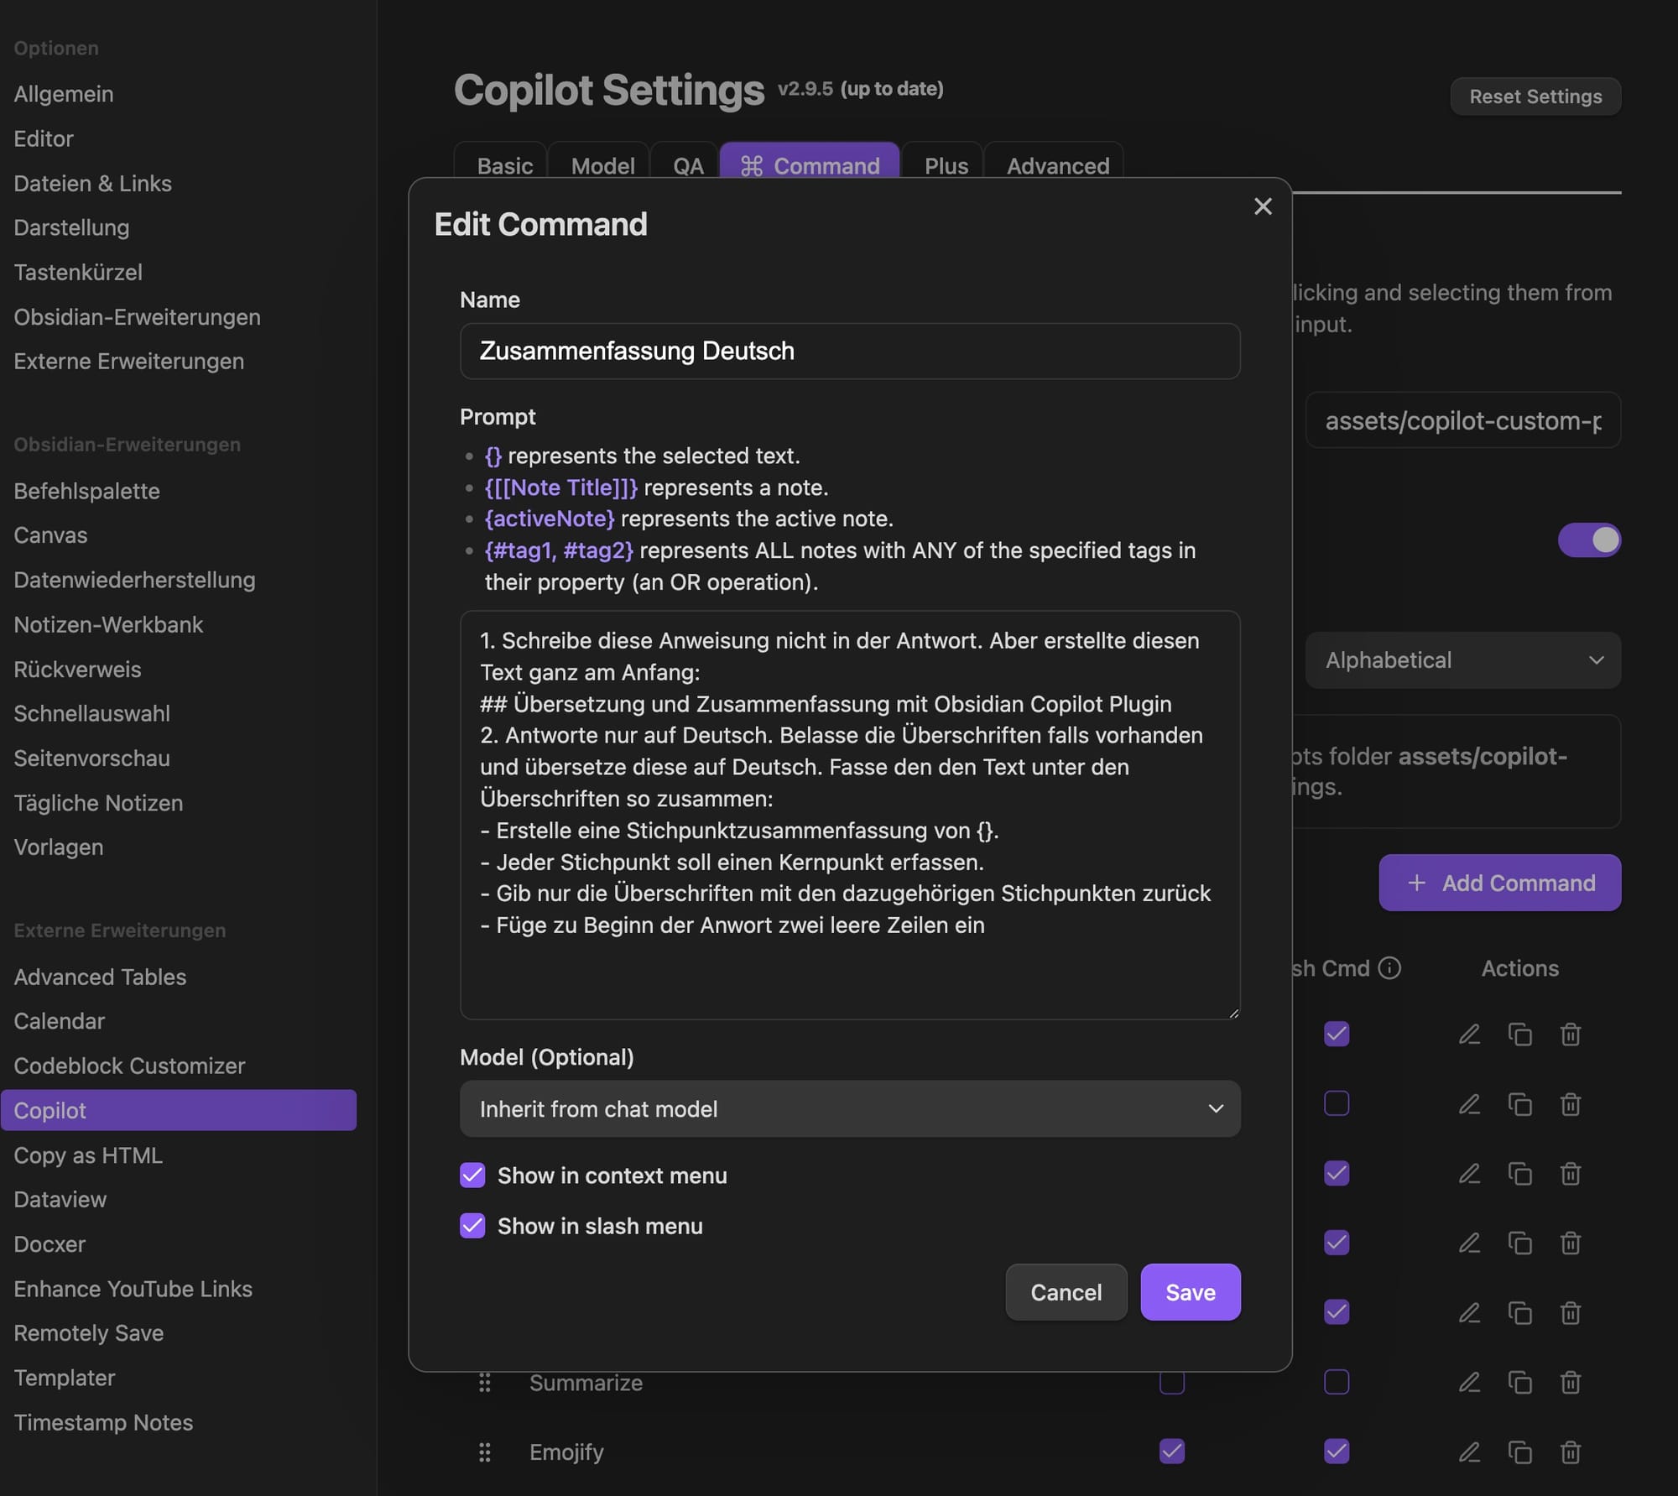Click copy icon in topmost command table row

pyautogui.click(x=1519, y=1034)
